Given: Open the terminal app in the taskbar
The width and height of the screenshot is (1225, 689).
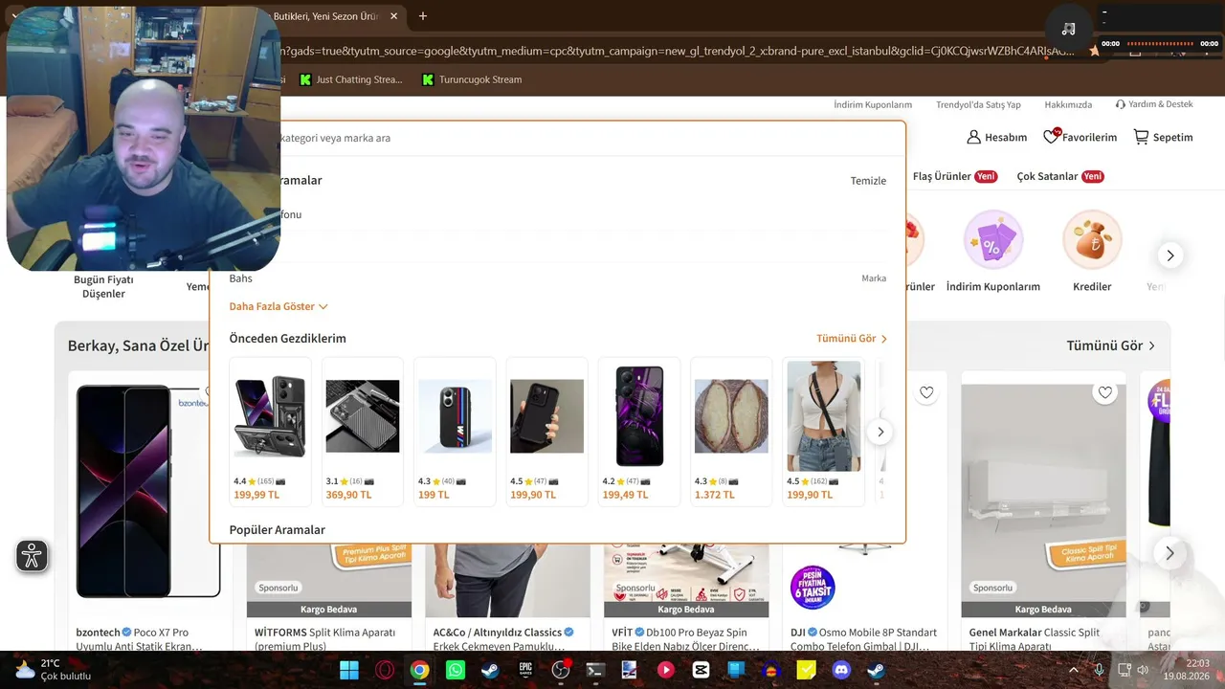Looking at the screenshot, I should point(595,671).
